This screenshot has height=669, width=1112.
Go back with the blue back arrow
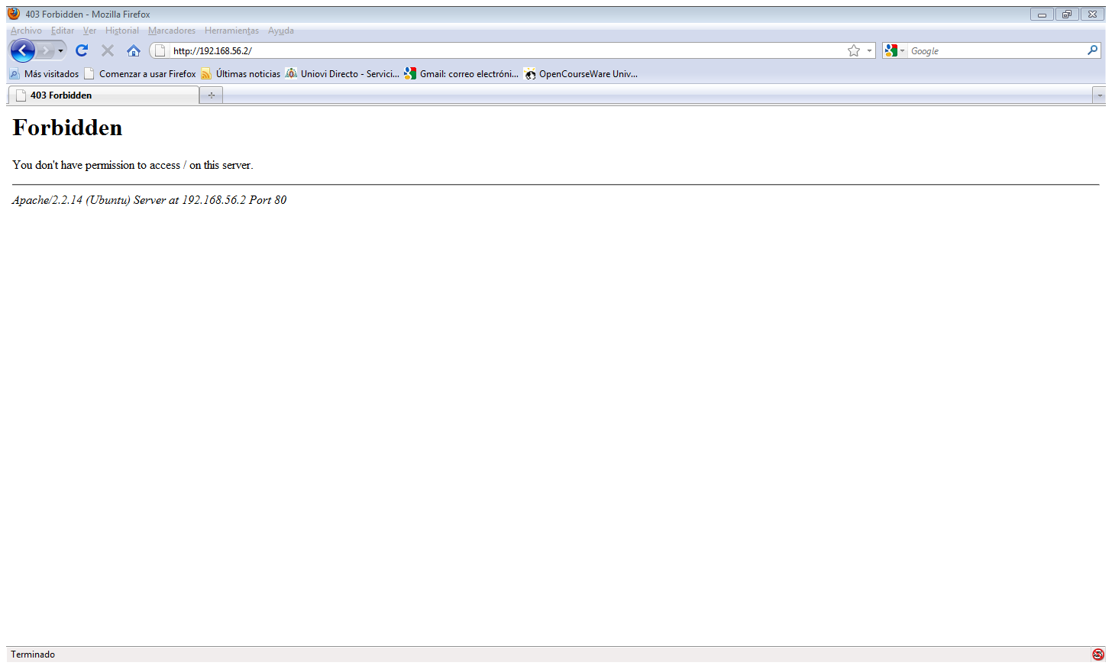(x=23, y=51)
